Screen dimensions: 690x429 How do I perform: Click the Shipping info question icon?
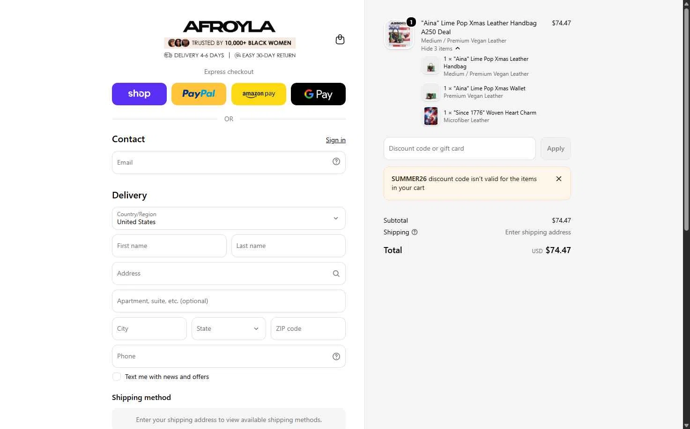point(415,232)
